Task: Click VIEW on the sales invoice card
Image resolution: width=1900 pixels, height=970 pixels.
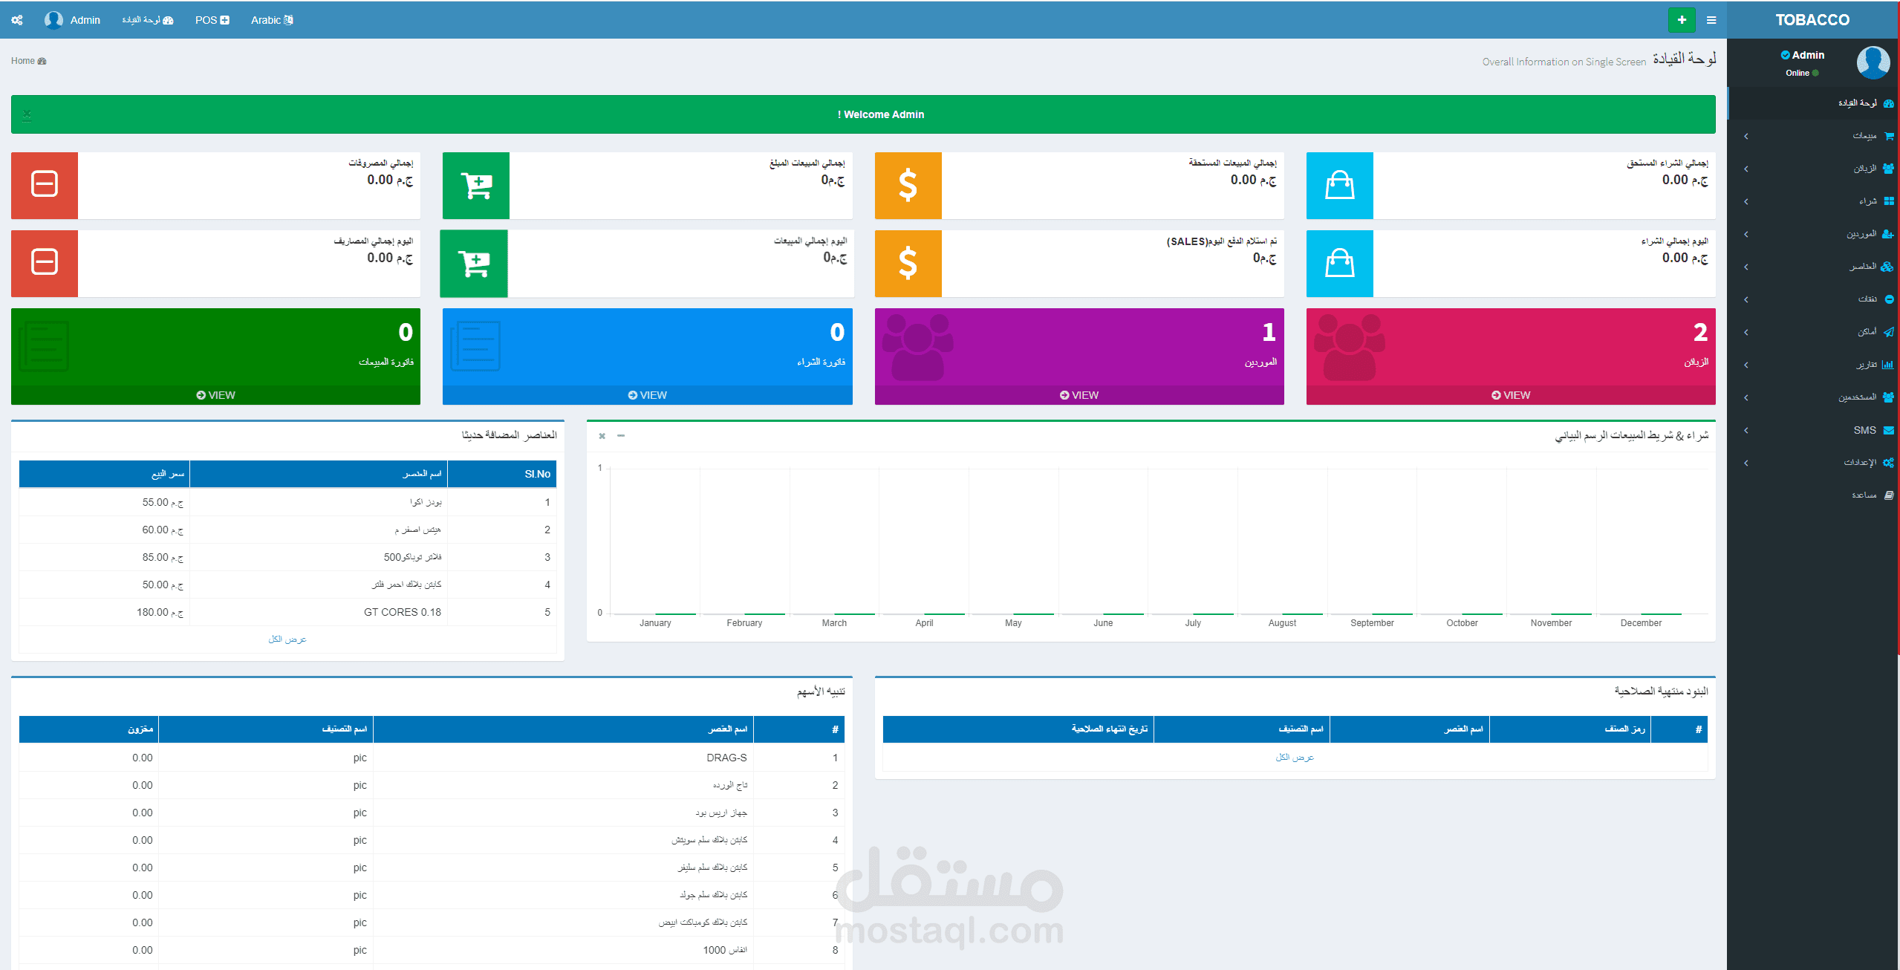Action: [215, 395]
